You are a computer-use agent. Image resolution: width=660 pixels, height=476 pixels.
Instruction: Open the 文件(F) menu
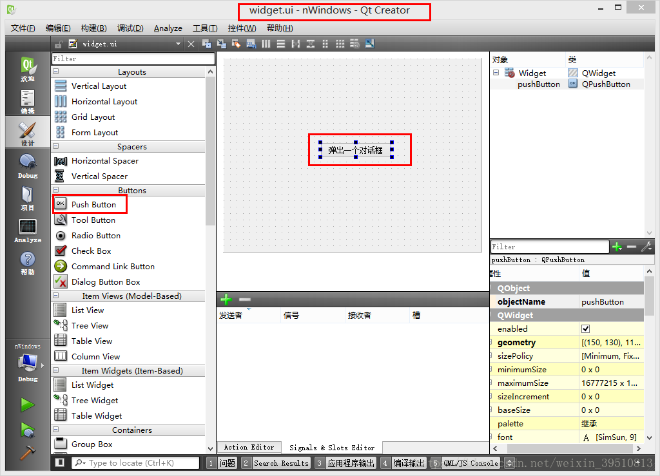point(23,28)
